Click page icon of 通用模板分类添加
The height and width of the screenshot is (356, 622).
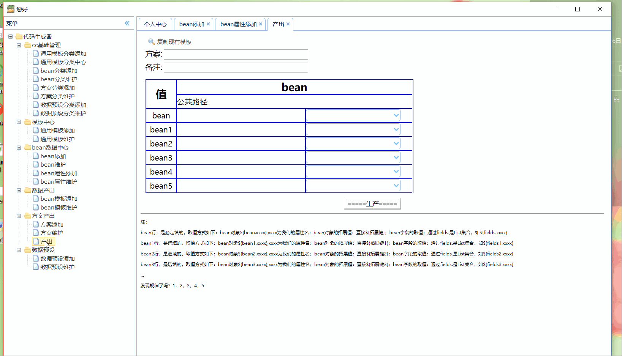pos(36,54)
